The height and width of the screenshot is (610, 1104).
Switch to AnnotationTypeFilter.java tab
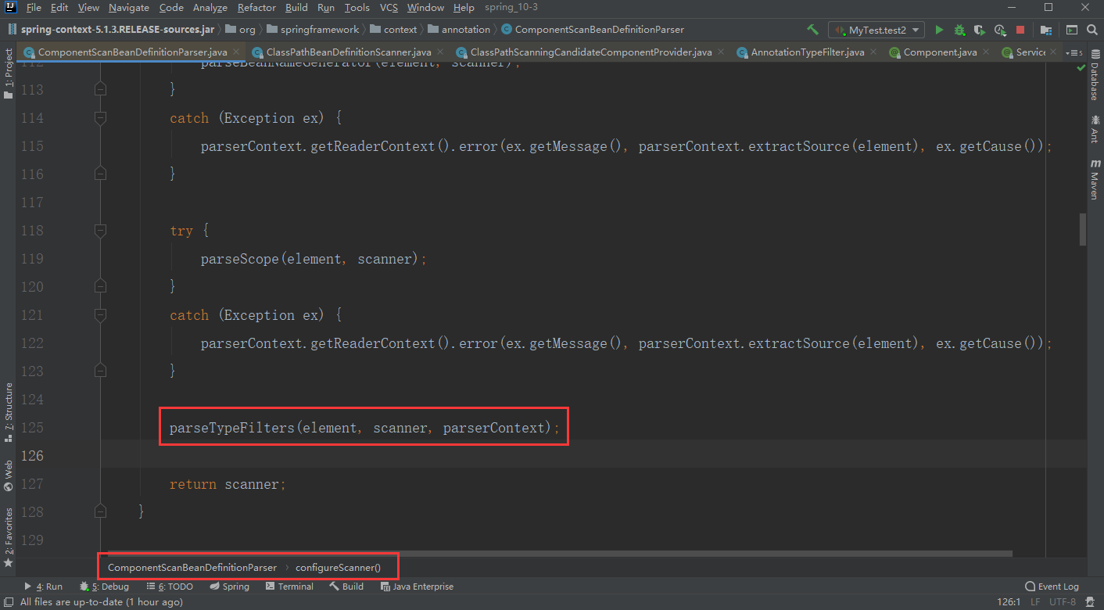808,52
